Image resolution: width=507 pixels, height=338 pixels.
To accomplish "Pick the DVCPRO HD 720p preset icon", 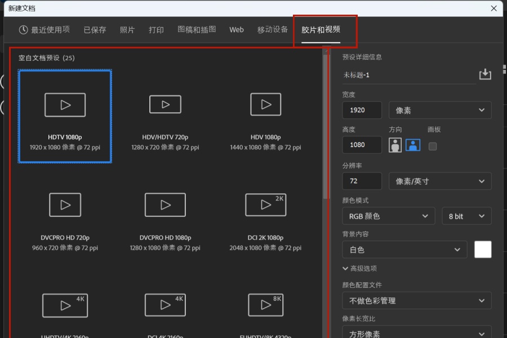I will pyautogui.click(x=65, y=204).
